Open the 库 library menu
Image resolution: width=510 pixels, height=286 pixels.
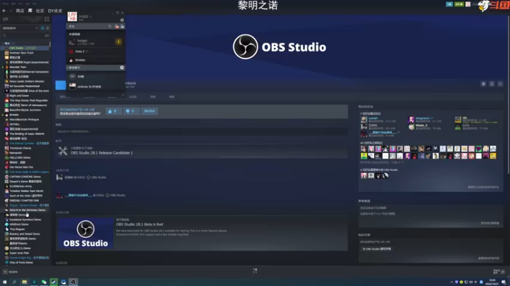pyautogui.click(x=30, y=11)
